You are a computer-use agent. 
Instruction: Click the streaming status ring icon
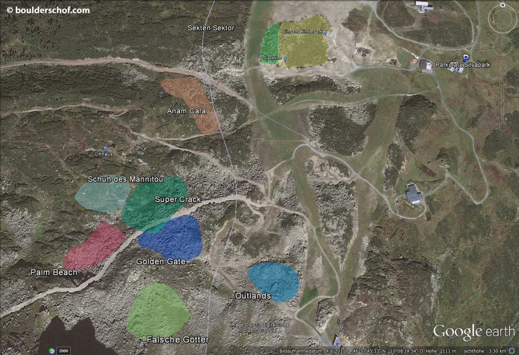(x=512, y=351)
